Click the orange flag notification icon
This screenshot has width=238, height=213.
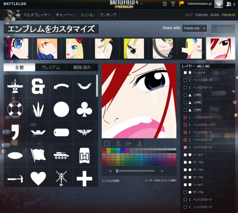182,3
